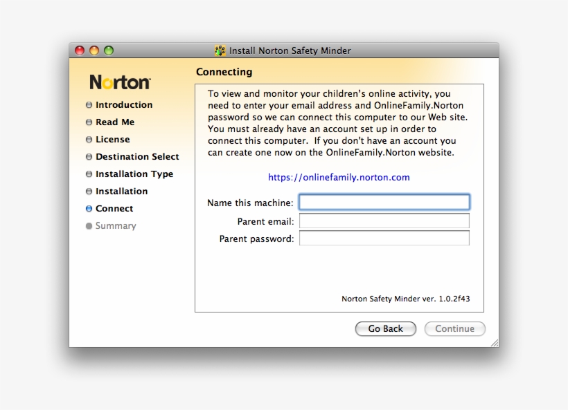
Task: Click the bullet beside the License step
Action: coord(89,140)
